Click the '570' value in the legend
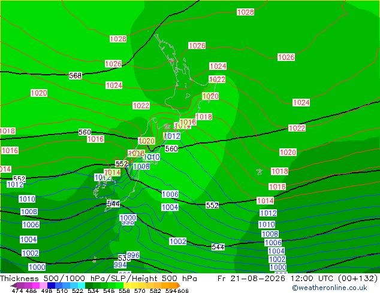Viewport: 380px width, 293px height. [x=140, y=291]
